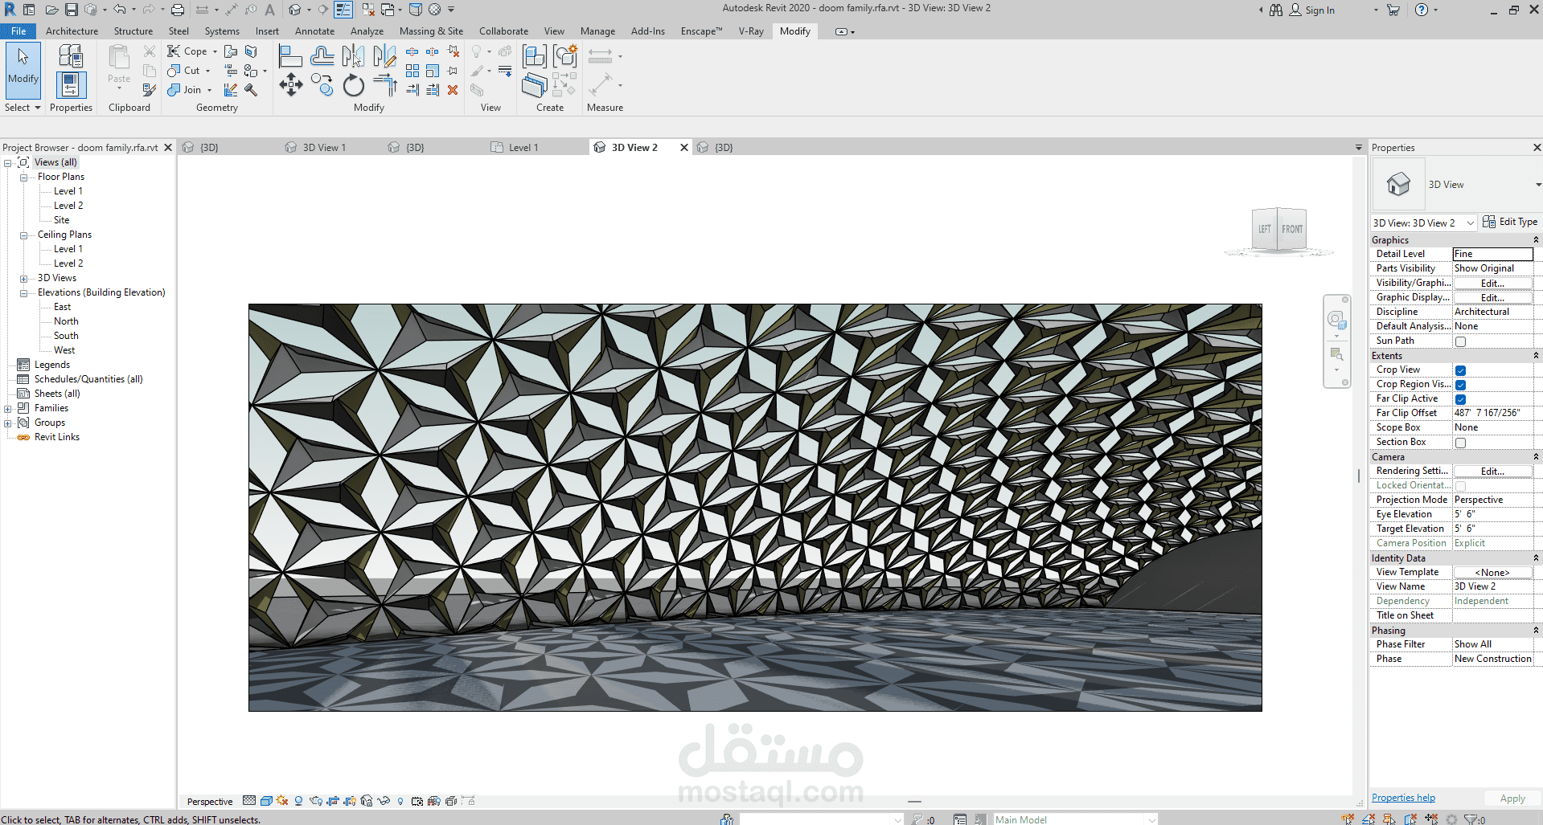Screen dimensions: 1543x825
Task: Click the Edit Type button
Action: click(x=1510, y=223)
